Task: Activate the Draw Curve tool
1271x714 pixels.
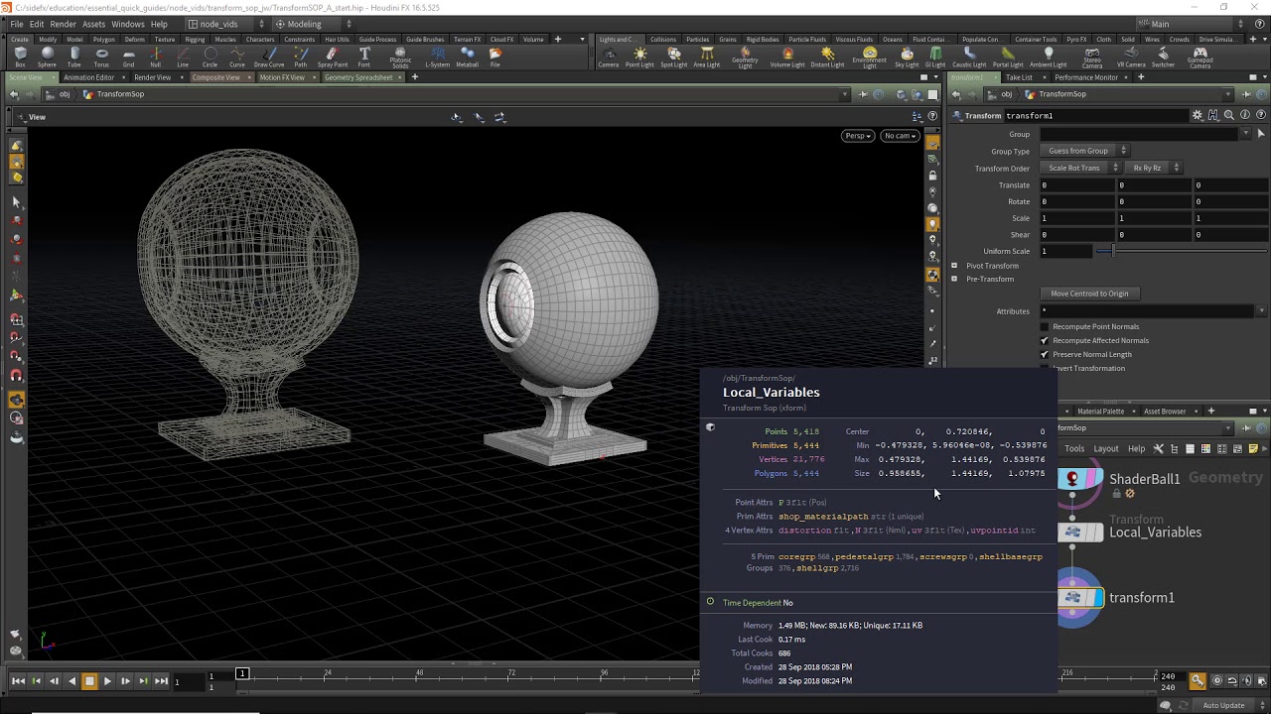Action: [268, 58]
